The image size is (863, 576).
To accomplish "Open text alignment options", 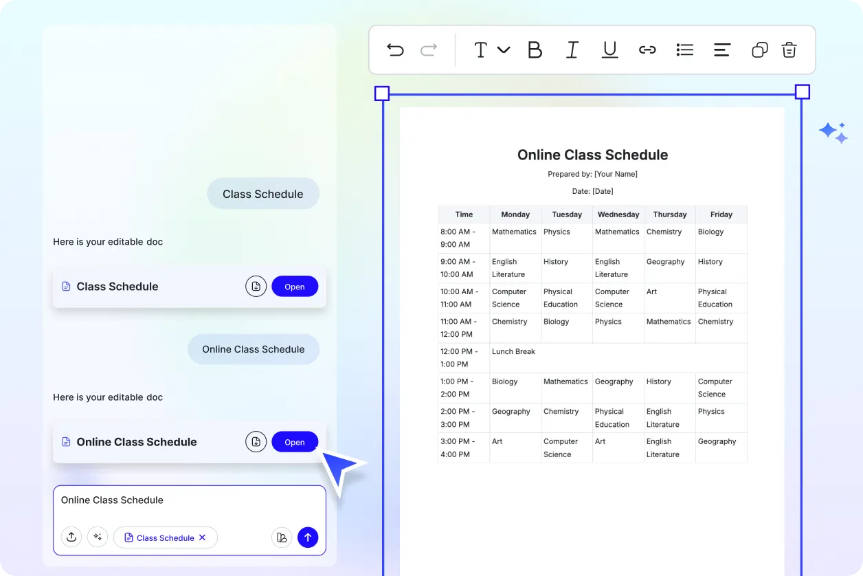I will point(721,49).
